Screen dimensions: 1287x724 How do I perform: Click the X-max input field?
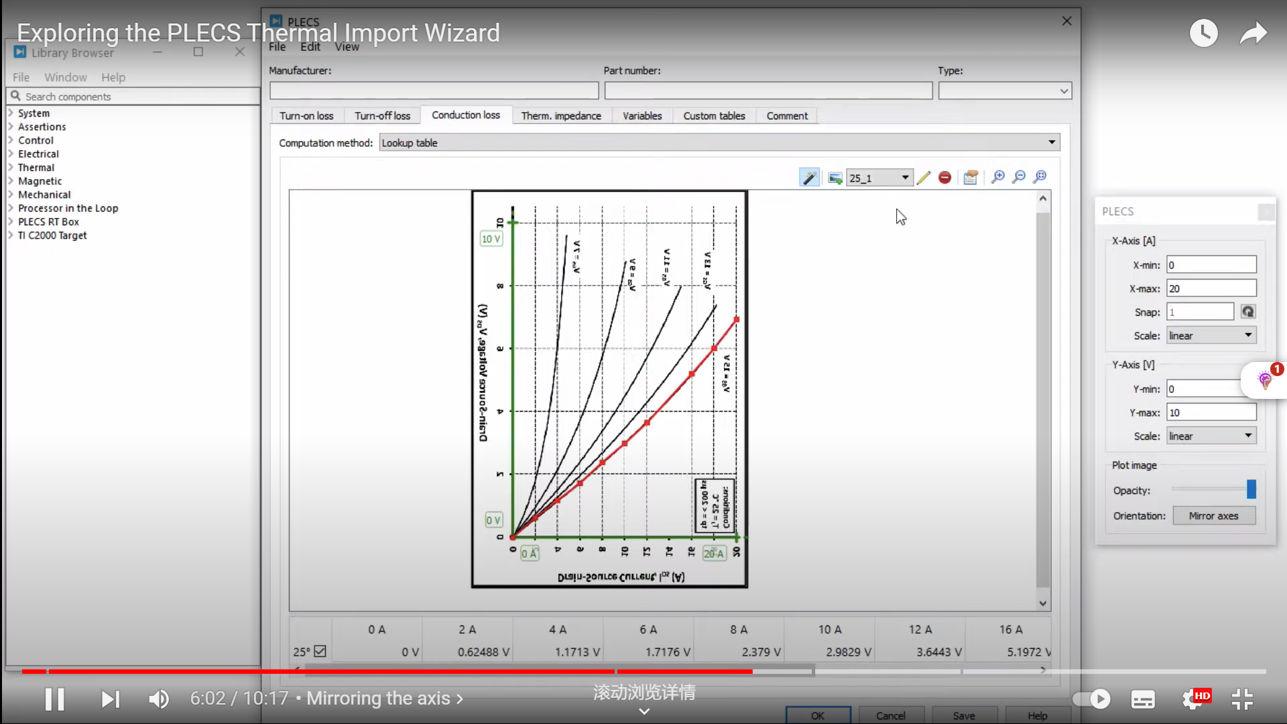click(1211, 288)
